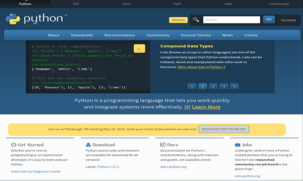The image size is (303, 181).
Task: Click the Join us in Pittsburgh banner text
Action: [x=122, y=129]
